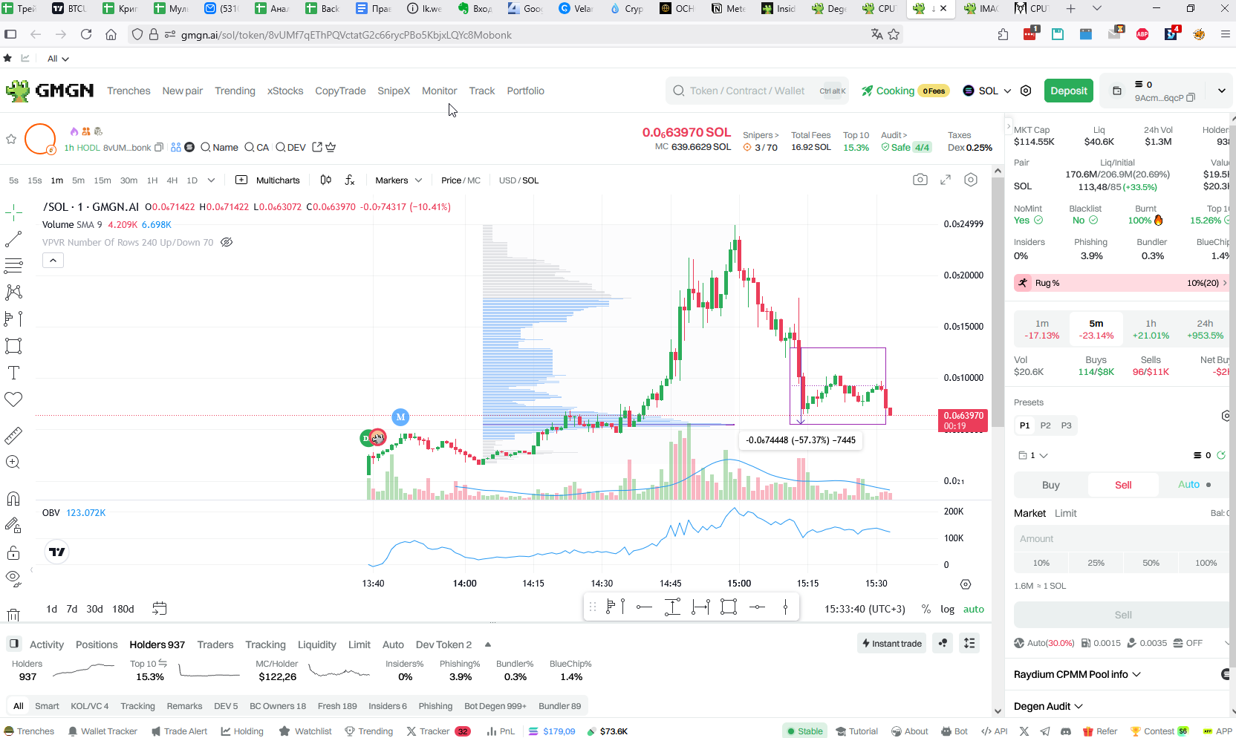Toggle percent scale on chart
Image resolution: width=1236 pixels, height=738 pixels.
[926, 609]
